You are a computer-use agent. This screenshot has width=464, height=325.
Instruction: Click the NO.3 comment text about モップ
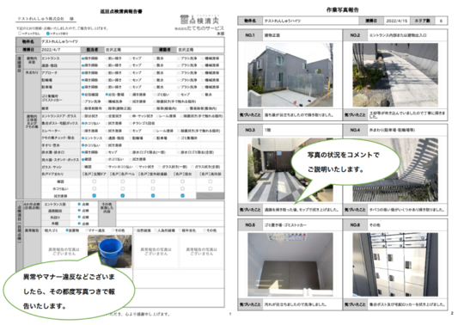click(302, 210)
